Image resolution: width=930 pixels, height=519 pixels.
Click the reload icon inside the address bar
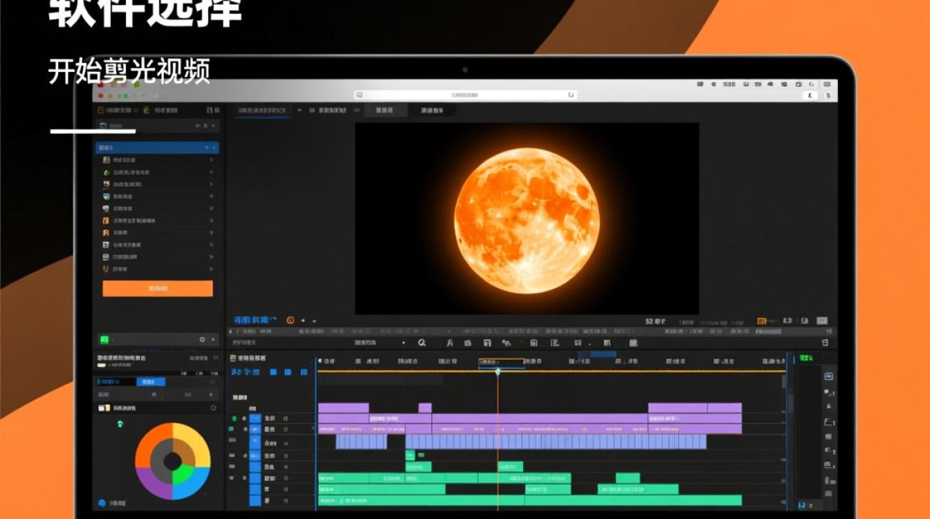[571, 95]
